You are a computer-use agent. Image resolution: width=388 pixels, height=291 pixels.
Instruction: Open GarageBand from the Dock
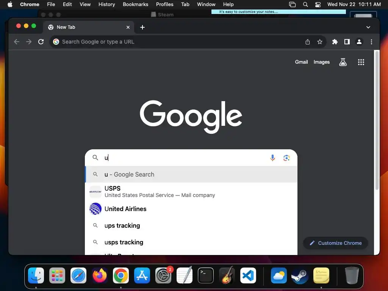227,275
